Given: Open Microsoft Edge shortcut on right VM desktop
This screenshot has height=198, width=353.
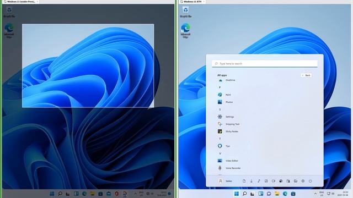Looking at the screenshot, I should point(185,31).
